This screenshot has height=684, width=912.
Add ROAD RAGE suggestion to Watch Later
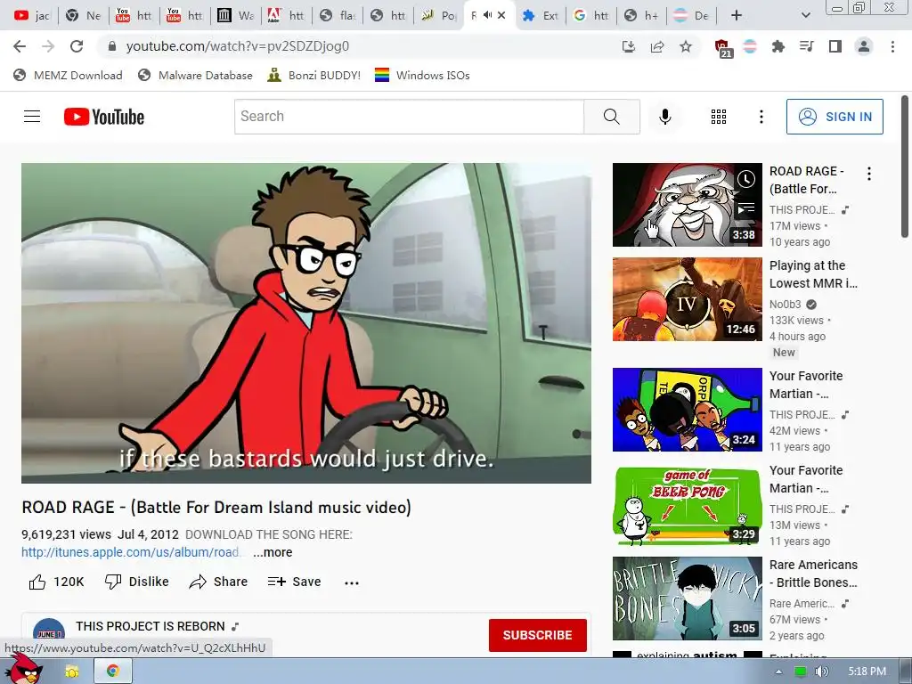pos(746,179)
